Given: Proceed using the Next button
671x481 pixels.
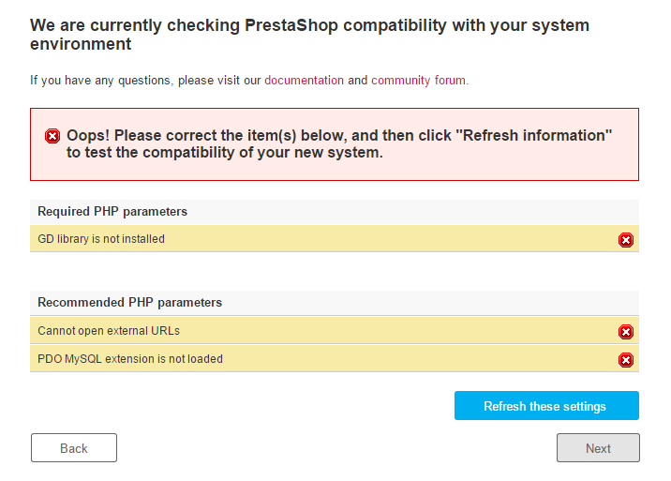Looking at the screenshot, I should [x=598, y=448].
